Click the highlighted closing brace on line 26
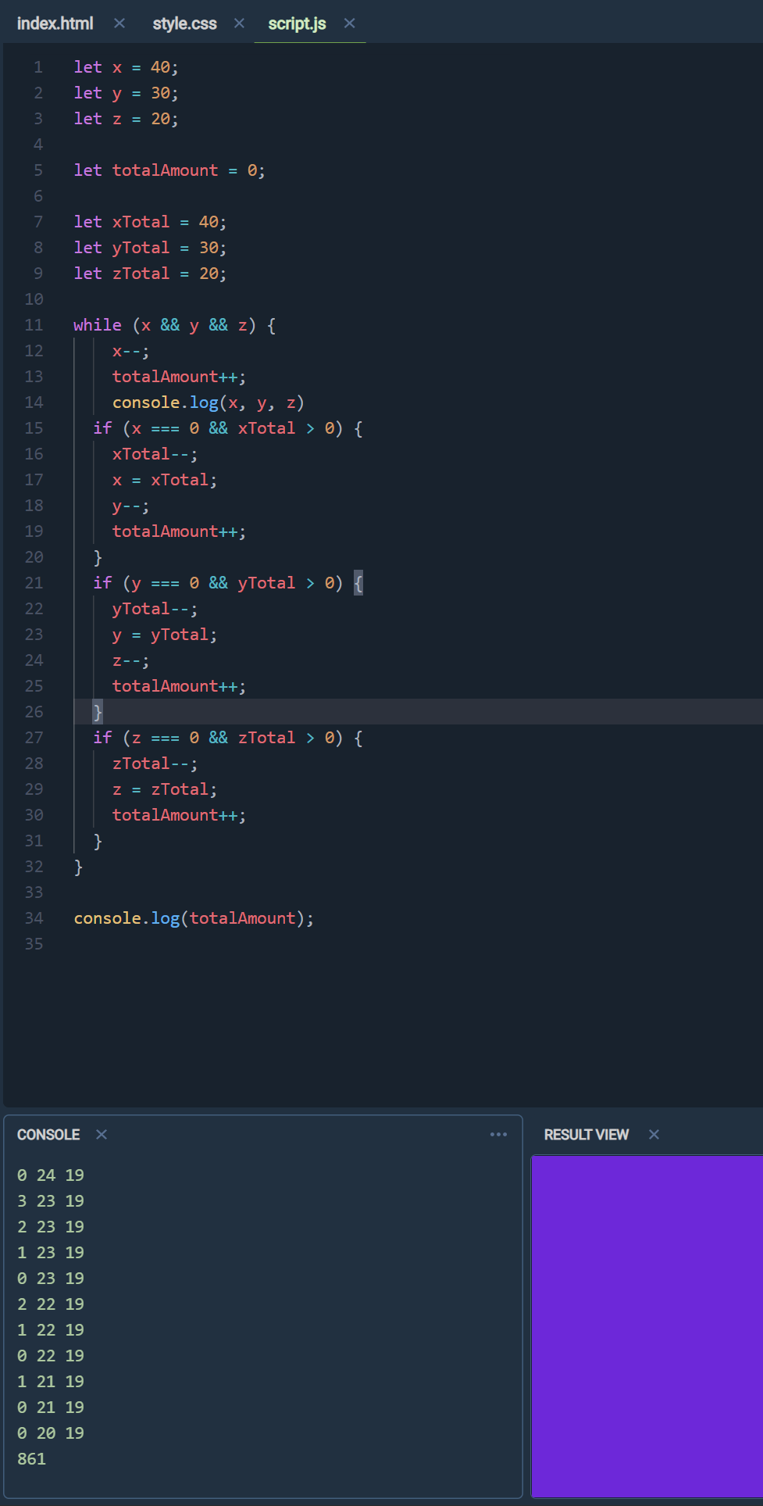 (98, 712)
